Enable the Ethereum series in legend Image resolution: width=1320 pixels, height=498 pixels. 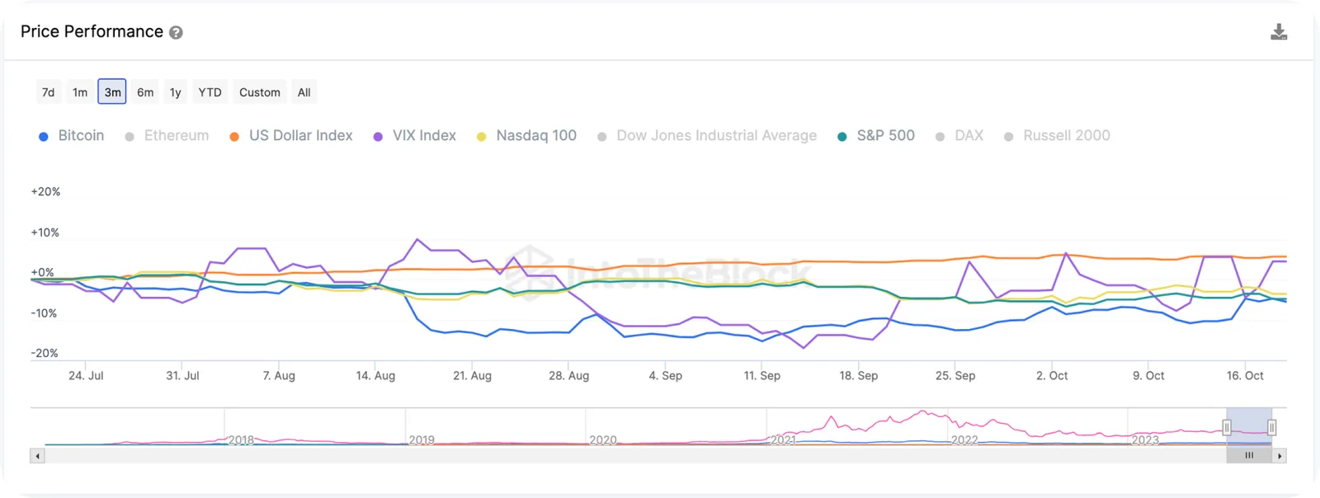click(x=167, y=136)
